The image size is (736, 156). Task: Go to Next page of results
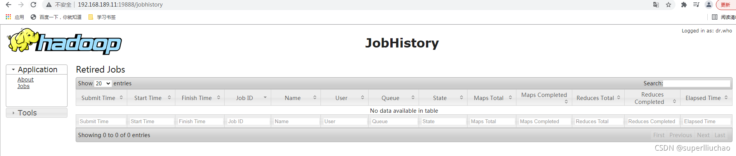click(703, 135)
